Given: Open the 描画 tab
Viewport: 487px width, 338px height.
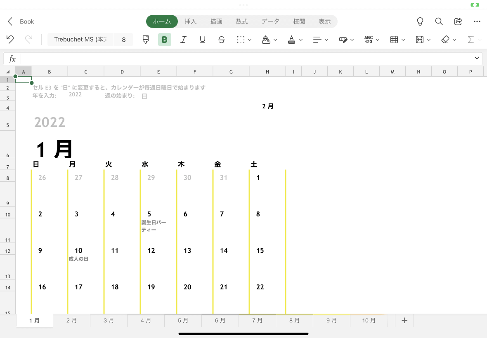Looking at the screenshot, I should pyautogui.click(x=216, y=21).
